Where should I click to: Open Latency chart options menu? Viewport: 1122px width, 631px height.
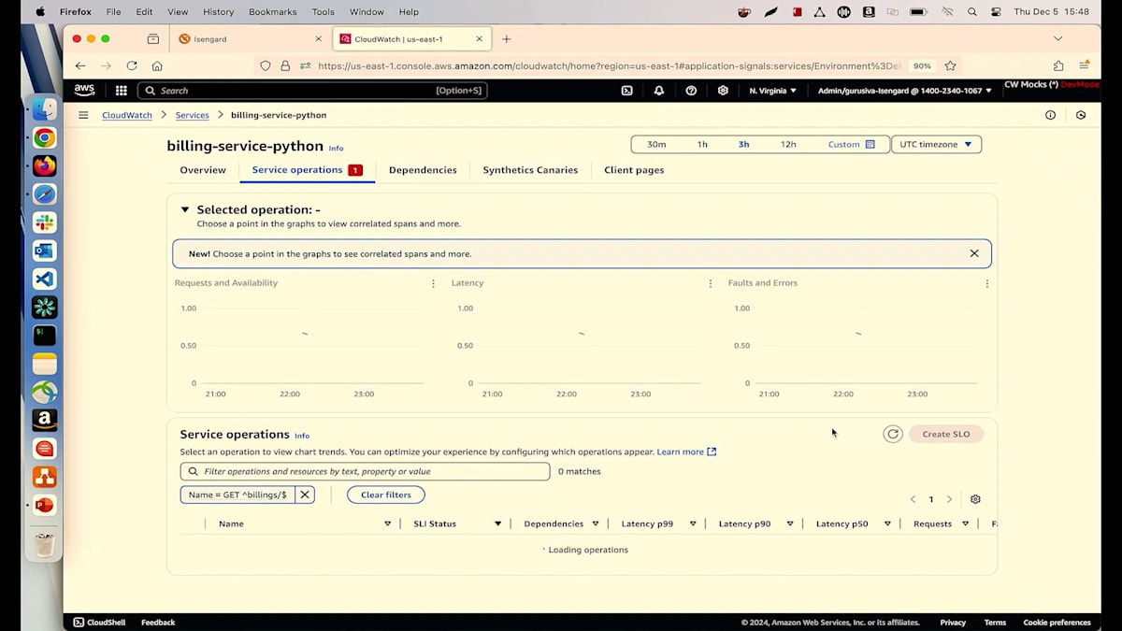point(710,283)
